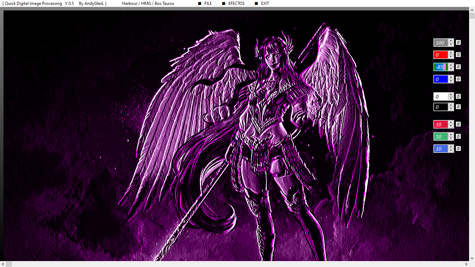Viewport: 475px width, 267px height.
Task: Reset the crimson 10 value with its Ø button
Action: pos(458,124)
